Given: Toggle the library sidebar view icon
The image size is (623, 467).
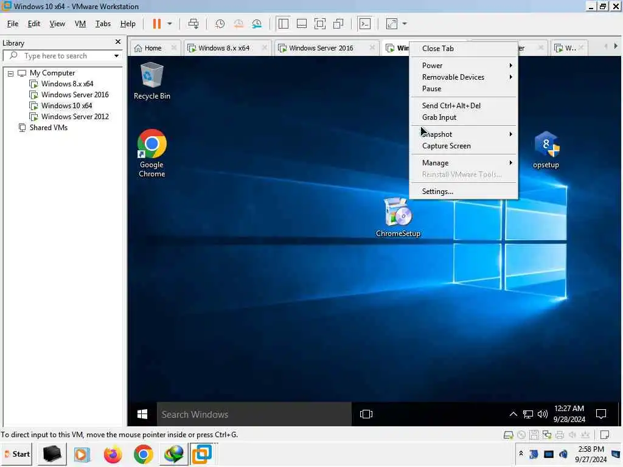Looking at the screenshot, I should pyautogui.click(x=284, y=24).
